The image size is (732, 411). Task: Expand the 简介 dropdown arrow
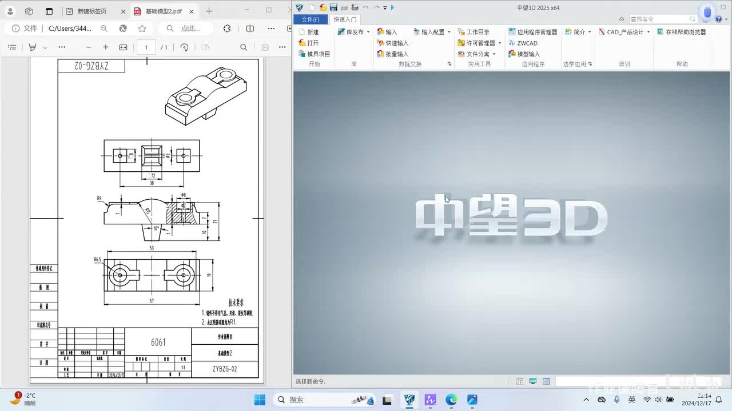point(590,32)
